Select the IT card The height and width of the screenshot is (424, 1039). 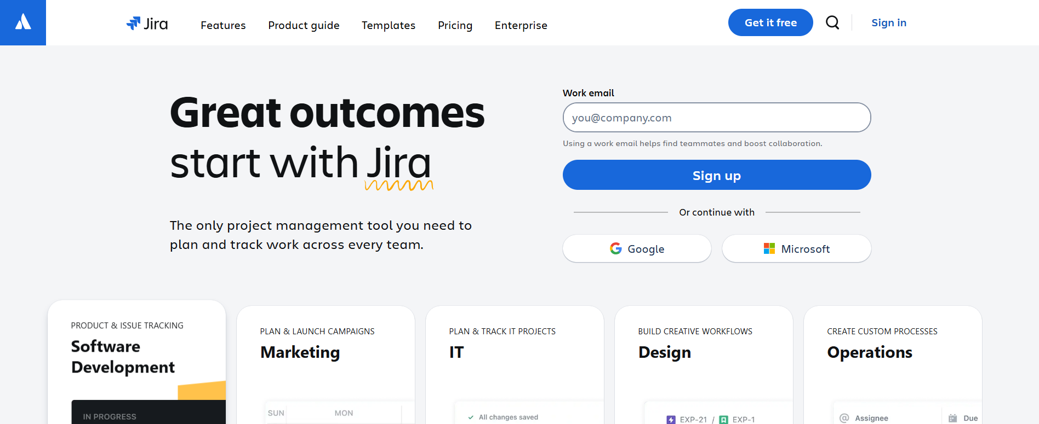pos(515,365)
